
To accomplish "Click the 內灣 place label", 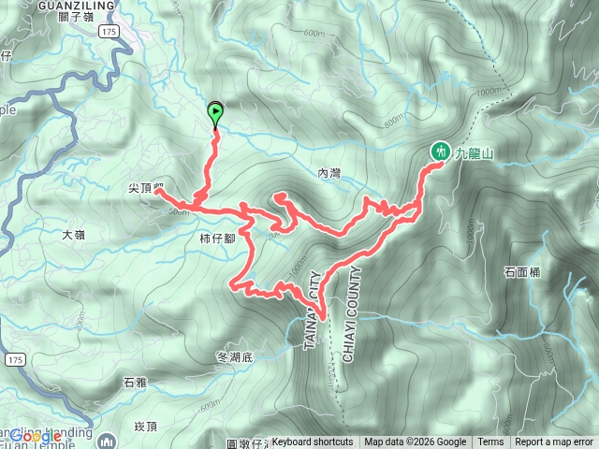I will [x=329, y=174].
